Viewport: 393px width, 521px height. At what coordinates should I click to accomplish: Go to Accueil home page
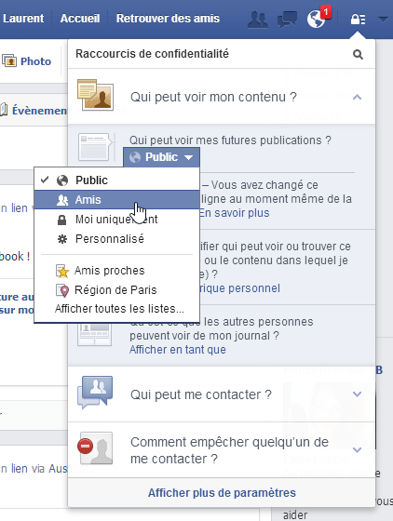pos(80,19)
